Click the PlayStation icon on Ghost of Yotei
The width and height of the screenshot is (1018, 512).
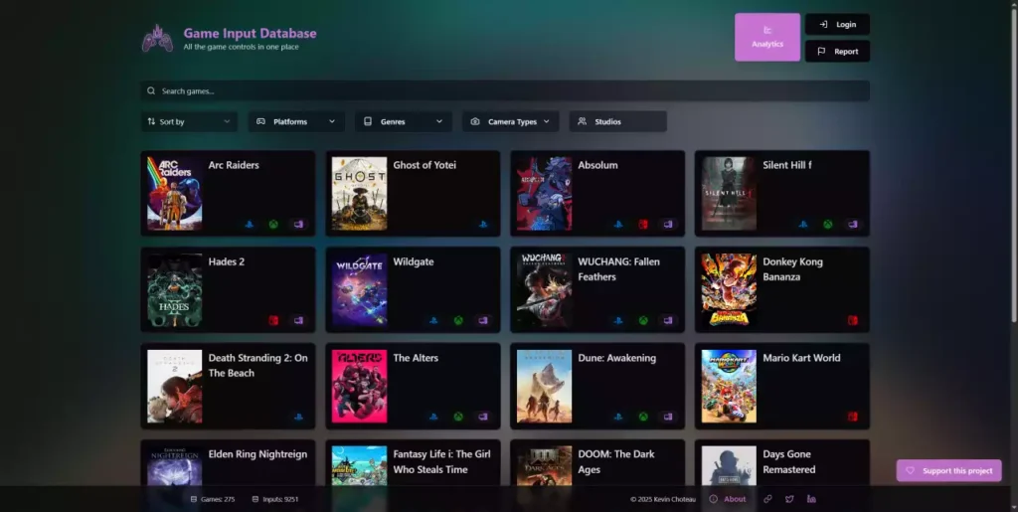483,225
